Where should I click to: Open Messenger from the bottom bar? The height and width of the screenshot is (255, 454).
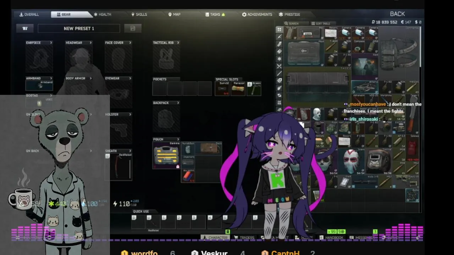pos(362,238)
